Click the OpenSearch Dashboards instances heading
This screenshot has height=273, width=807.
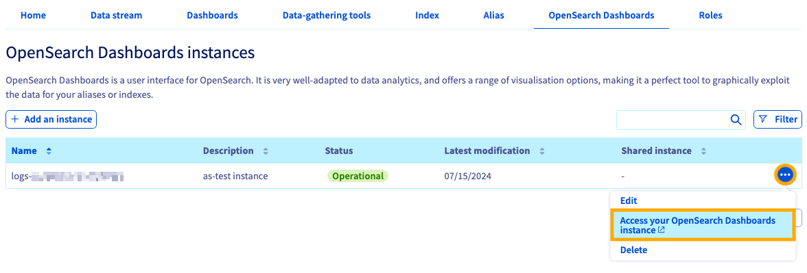[x=130, y=53]
